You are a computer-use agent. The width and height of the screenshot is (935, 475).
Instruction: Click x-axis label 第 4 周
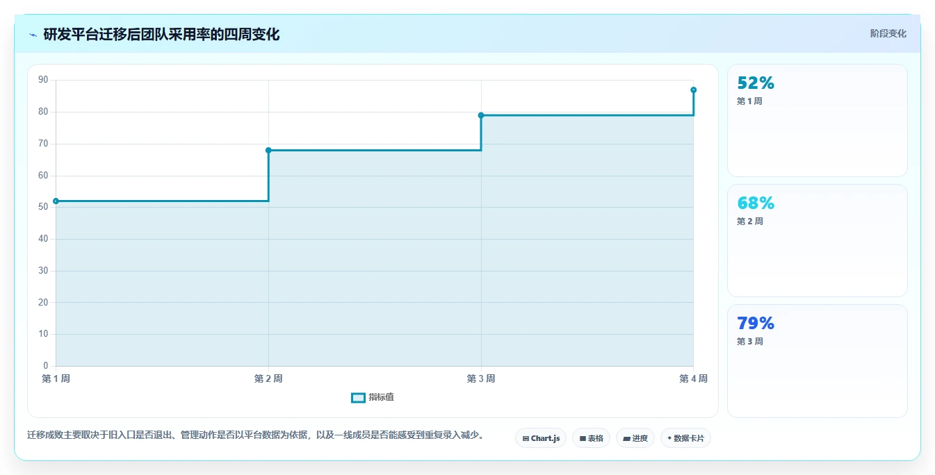(693, 378)
